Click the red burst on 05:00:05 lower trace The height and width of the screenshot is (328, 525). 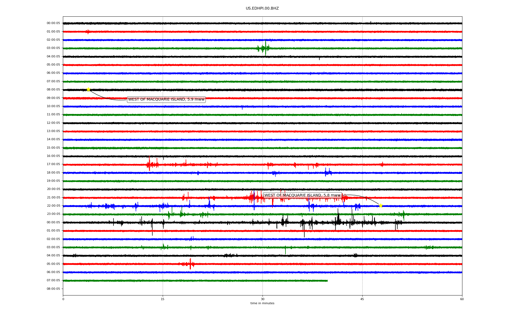(190, 264)
